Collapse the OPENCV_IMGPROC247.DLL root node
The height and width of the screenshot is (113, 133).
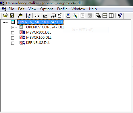[4, 23]
